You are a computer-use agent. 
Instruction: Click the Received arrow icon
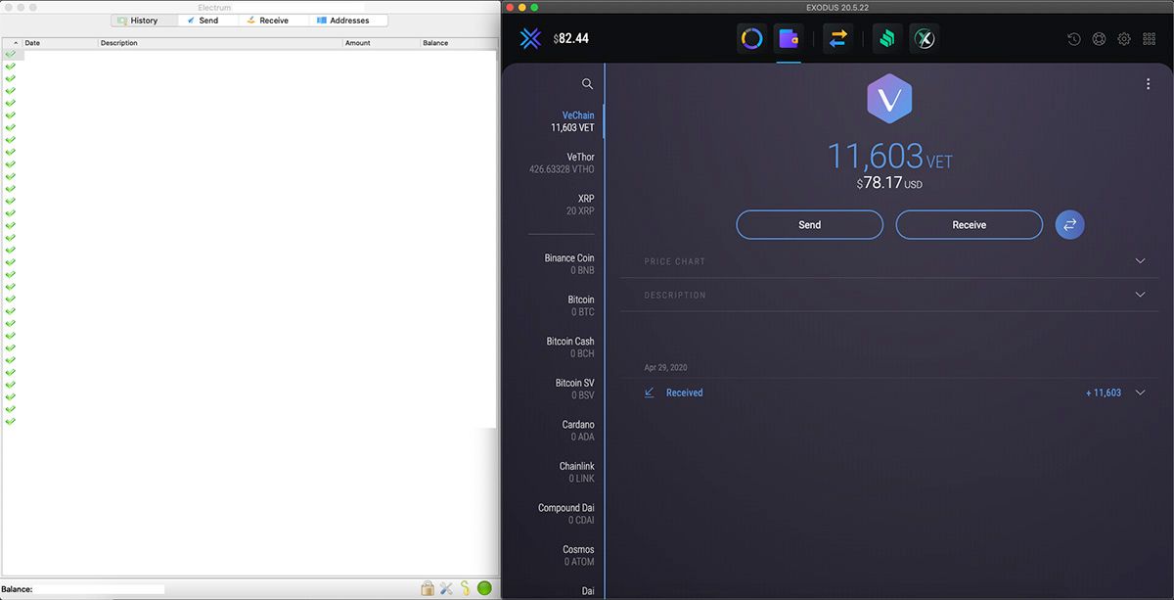coord(650,392)
